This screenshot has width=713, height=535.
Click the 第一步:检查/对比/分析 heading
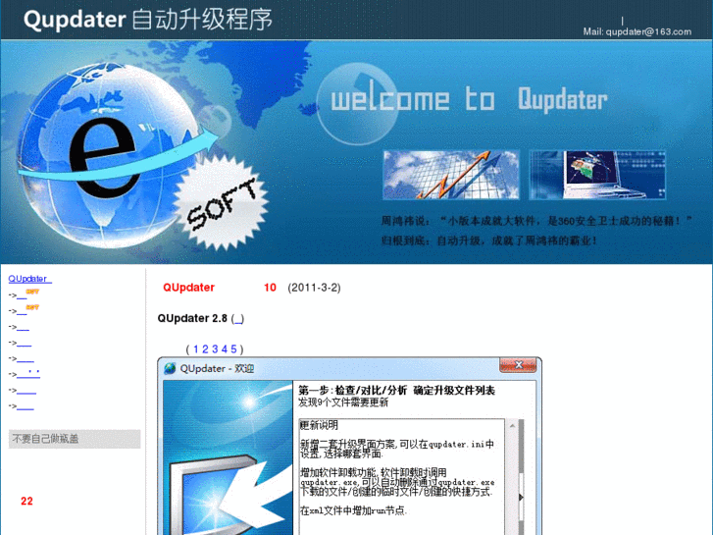[x=396, y=391]
